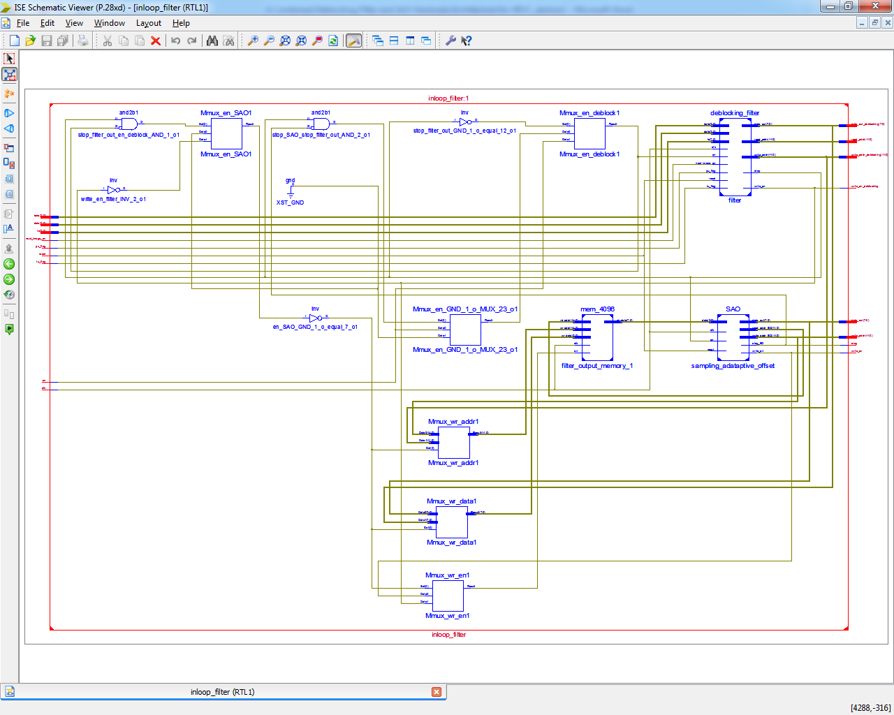Open preferences with the wrench icon

(450, 40)
